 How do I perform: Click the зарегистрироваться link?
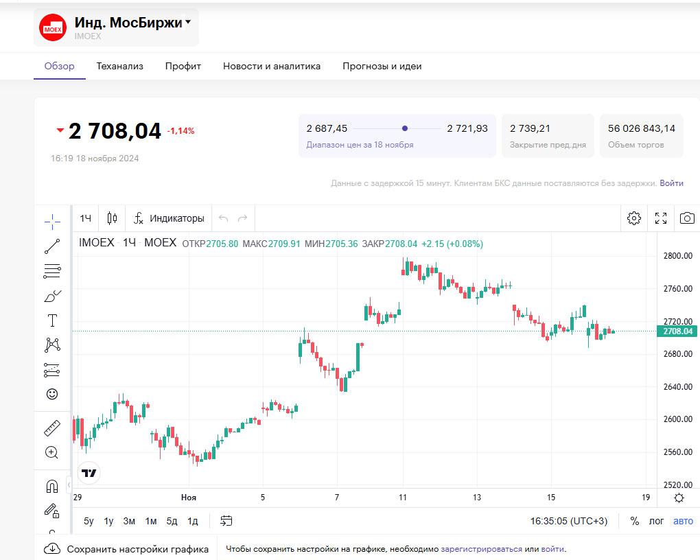481,549
